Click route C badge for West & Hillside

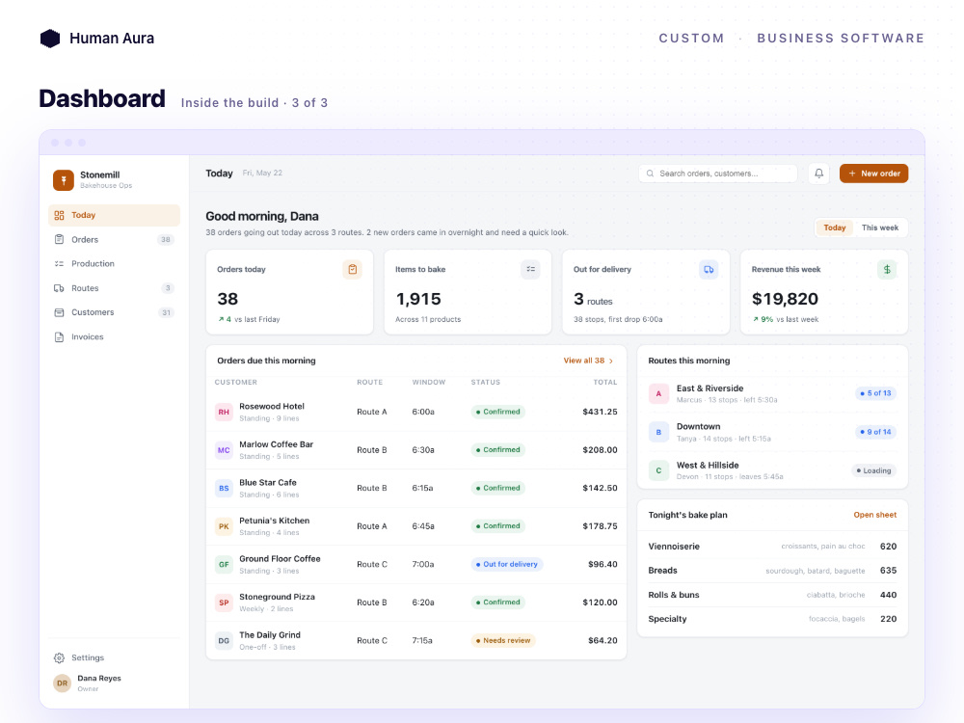coord(658,470)
